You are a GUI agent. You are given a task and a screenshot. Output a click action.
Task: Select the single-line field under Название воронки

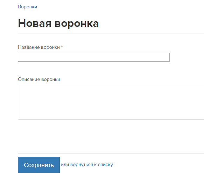pyautogui.click(x=94, y=57)
